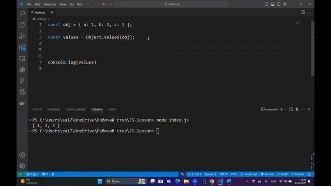This screenshot has width=331, height=186.
Task: Split the terminal panel
Action: 291,109
